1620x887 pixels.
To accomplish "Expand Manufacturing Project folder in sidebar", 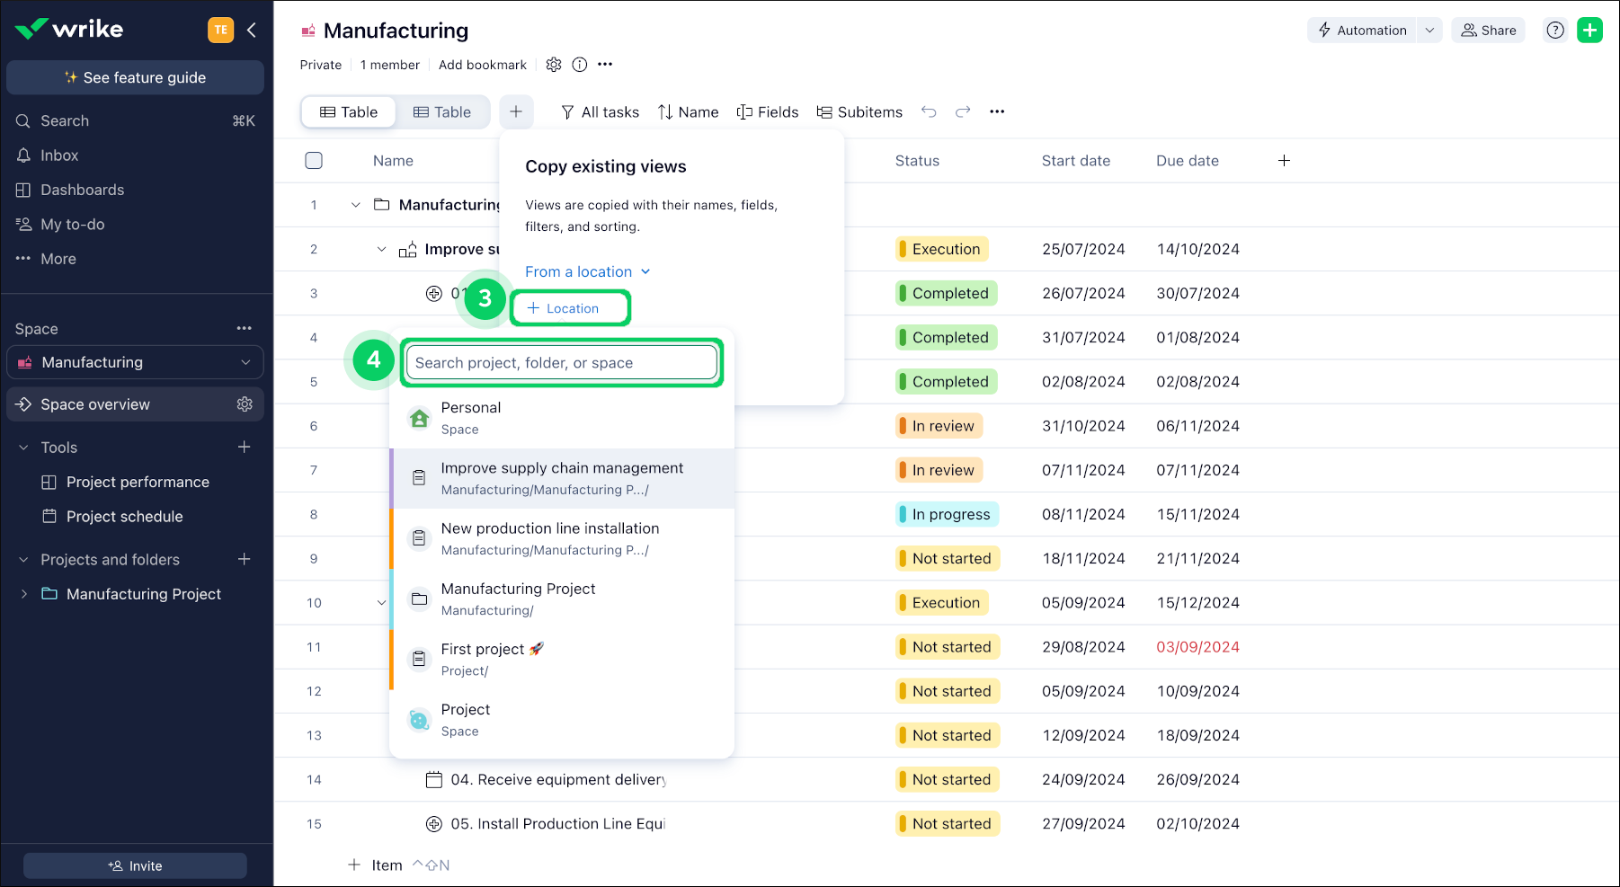I will tap(24, 594).
